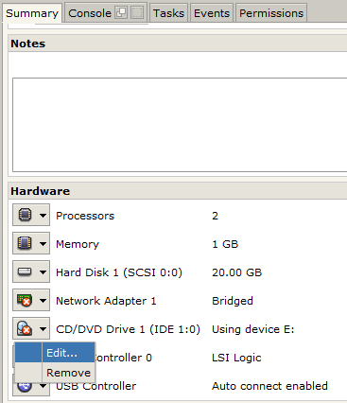
Task: Click the Memory module icon
Action: (x=25, y=243)
